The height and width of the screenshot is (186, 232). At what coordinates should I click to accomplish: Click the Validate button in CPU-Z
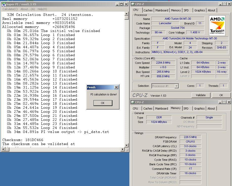pos(201,95)
